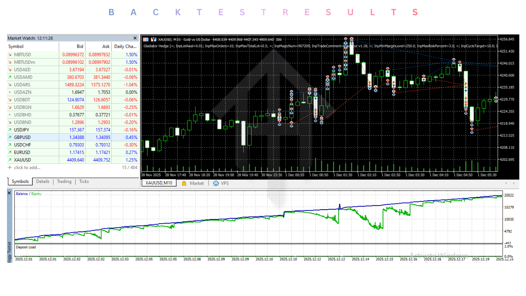
Task: Sort by the Daily Change column header
Action: [x=125, y=46]
